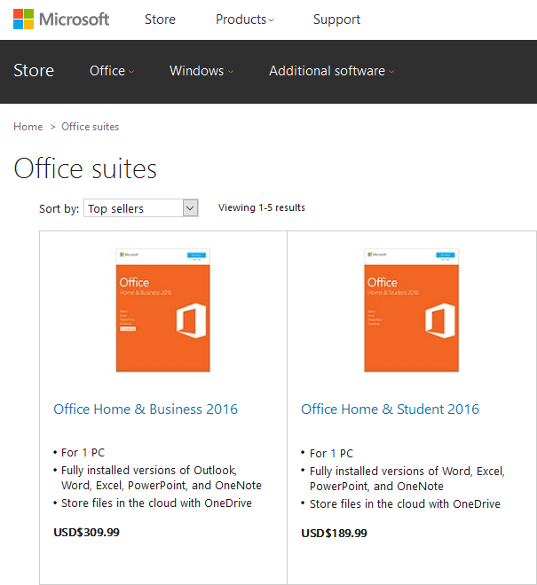Viewport: 537px width, 585px height.
Task: Click Office Home & Business 2016 box image
Action: coord(163,310)
